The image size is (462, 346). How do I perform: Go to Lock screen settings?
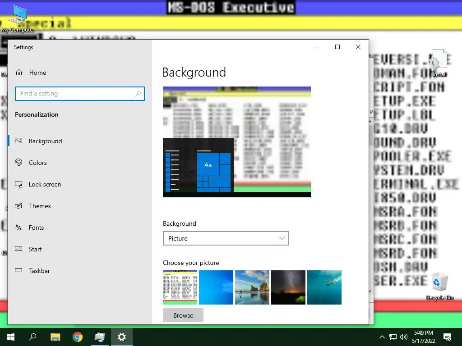[45, 184]
